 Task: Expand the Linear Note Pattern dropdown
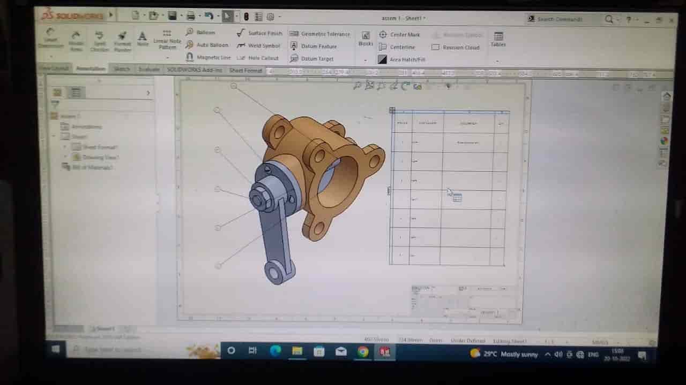coord(167,57)
